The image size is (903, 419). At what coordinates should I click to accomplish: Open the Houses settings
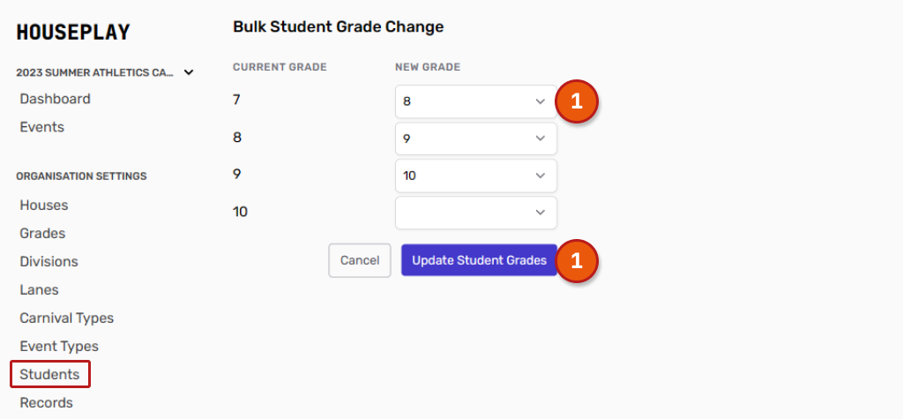point(43,205)
